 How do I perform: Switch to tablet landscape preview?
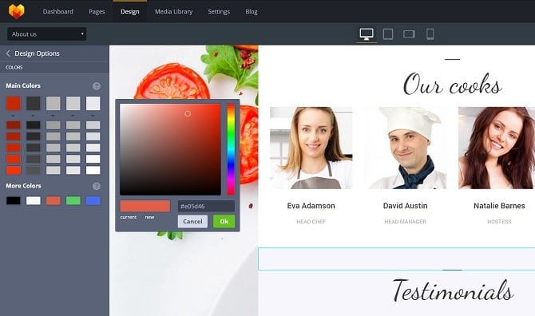[409, 34]
